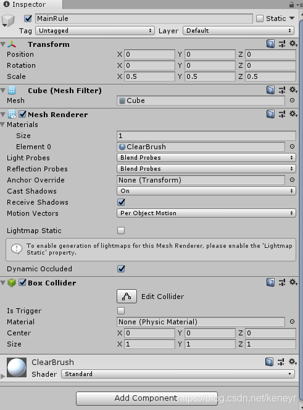This screenshot has width=303, height=410.
Task: Click the Box Collider green cube icon
Action: (12, 282)
